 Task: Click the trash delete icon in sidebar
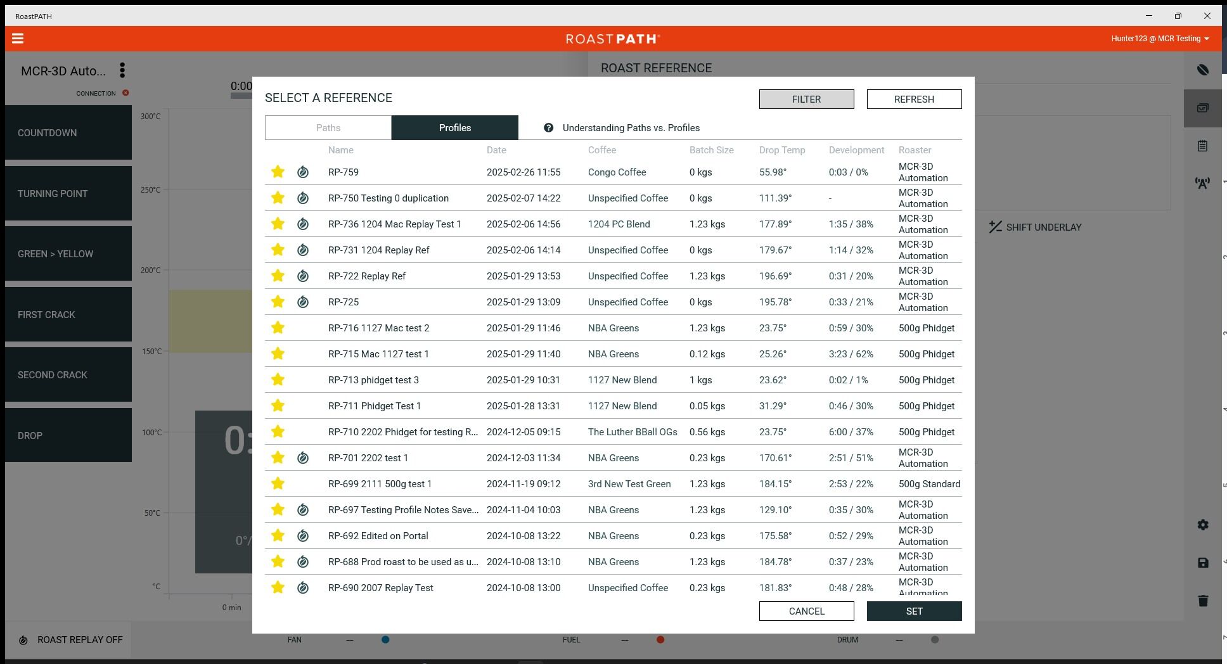(1203, 601)
